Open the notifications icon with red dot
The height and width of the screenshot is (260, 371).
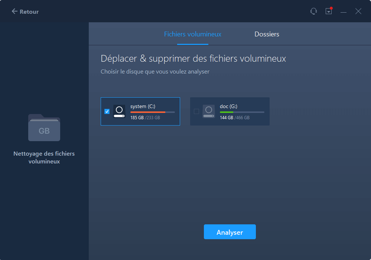(x=329, y=11)
